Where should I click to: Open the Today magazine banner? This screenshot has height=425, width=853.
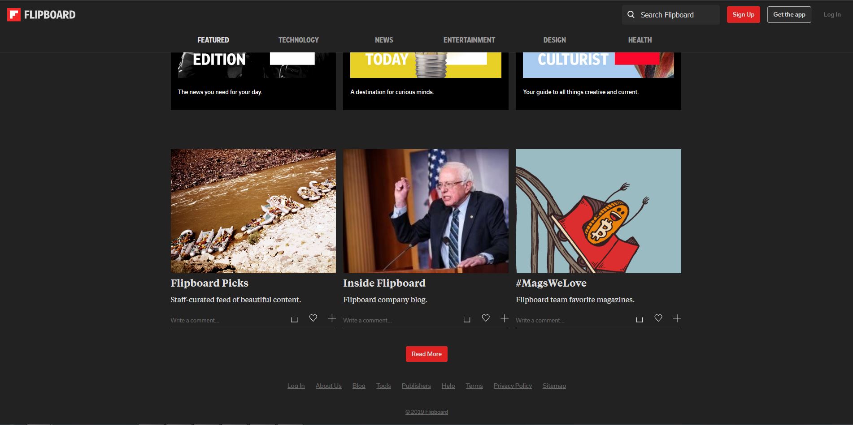pos(426,65)
